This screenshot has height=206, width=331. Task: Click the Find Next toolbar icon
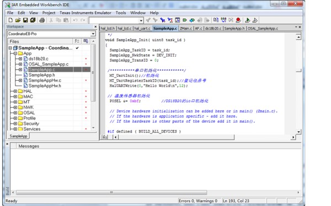click(155, 20)
